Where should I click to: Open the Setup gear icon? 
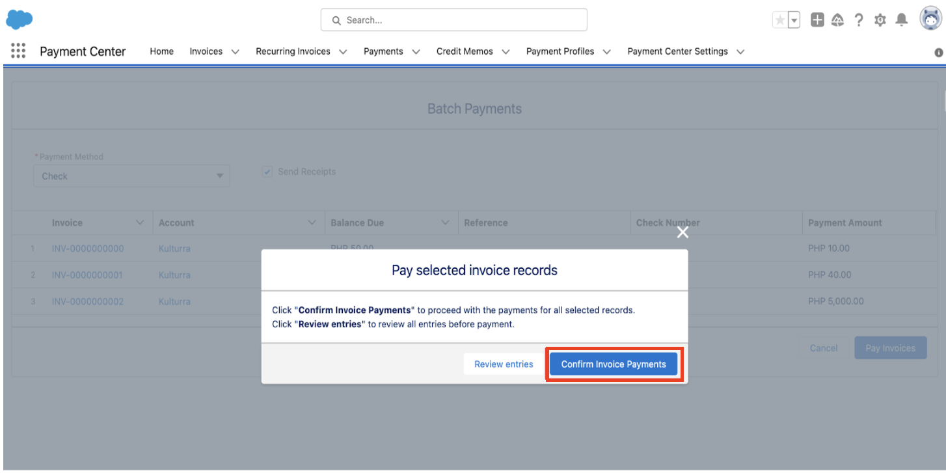pos(880,20)
